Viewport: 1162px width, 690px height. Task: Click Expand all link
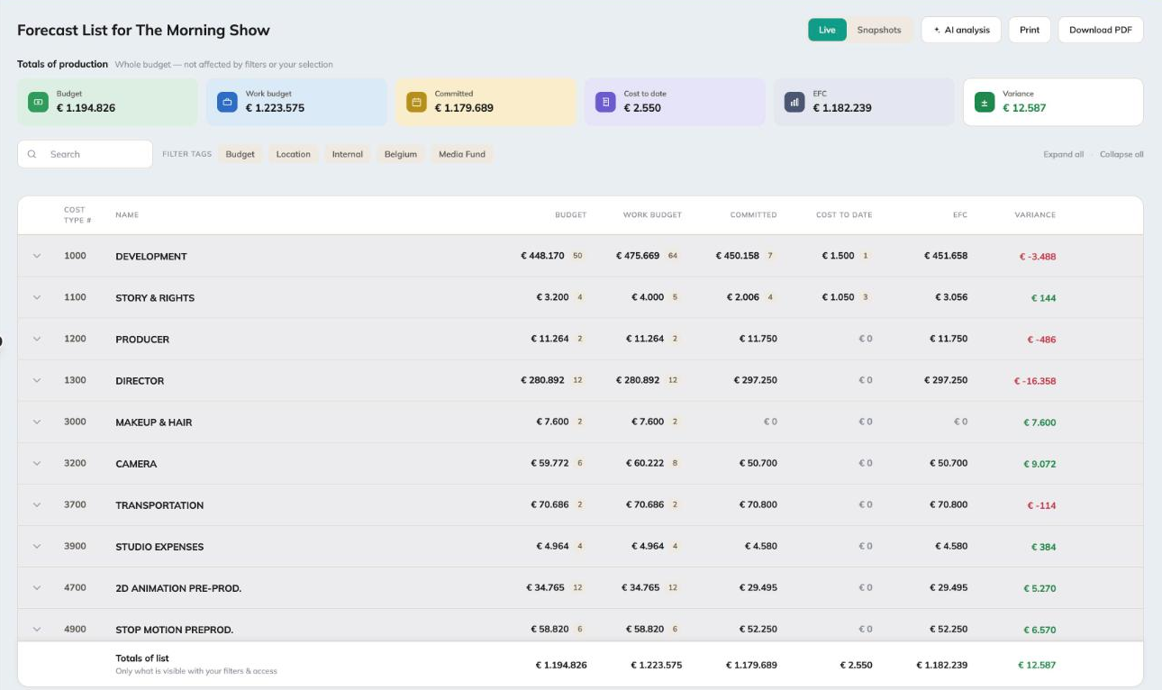[x=1064, y=154]
